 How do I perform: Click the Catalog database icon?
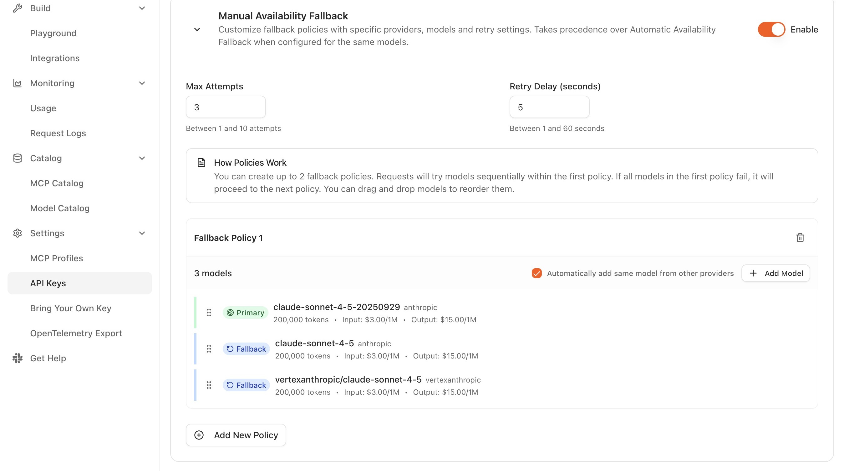[x=18, y=158]
